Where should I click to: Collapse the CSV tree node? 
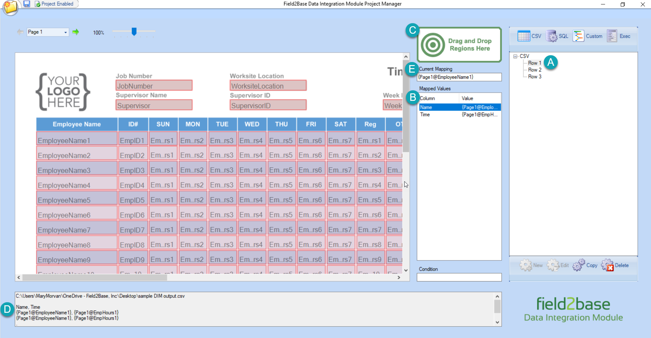click(x=515, y=56)
